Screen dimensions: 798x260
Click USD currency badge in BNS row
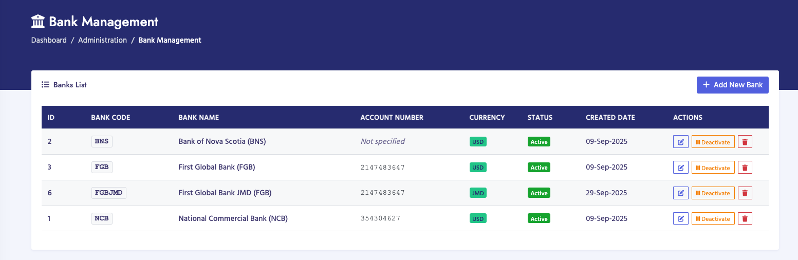[x=478, y=142]
